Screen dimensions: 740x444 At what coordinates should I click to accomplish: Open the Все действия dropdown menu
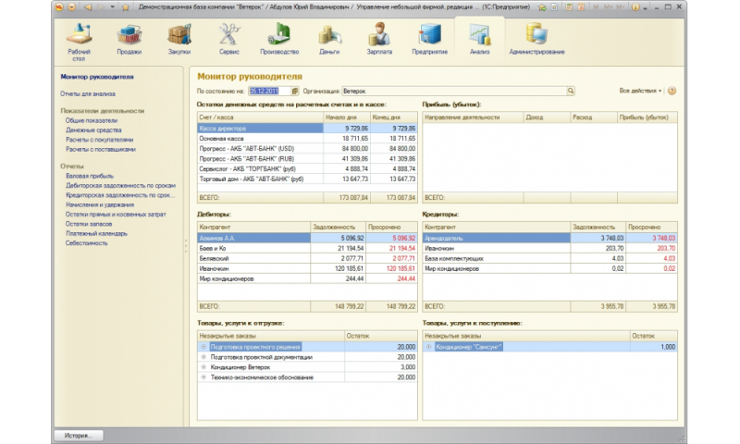[x=640, y=92]
